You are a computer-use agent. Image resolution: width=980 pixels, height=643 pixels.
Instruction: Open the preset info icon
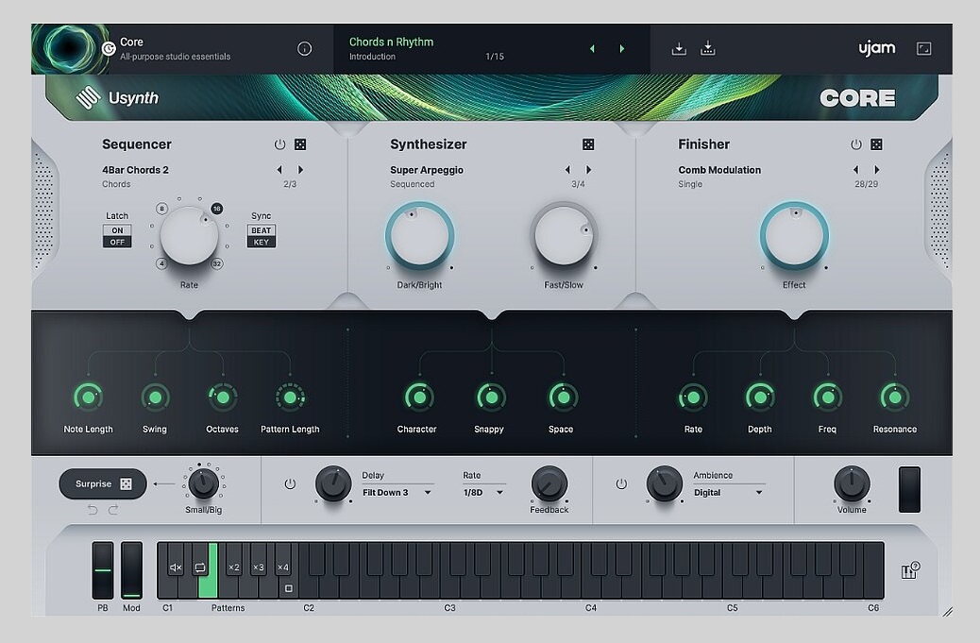pos(304,49)
